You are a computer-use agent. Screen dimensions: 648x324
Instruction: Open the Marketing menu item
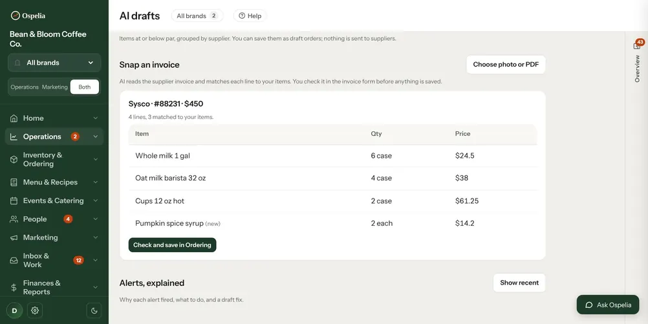(x=54, y=237)
